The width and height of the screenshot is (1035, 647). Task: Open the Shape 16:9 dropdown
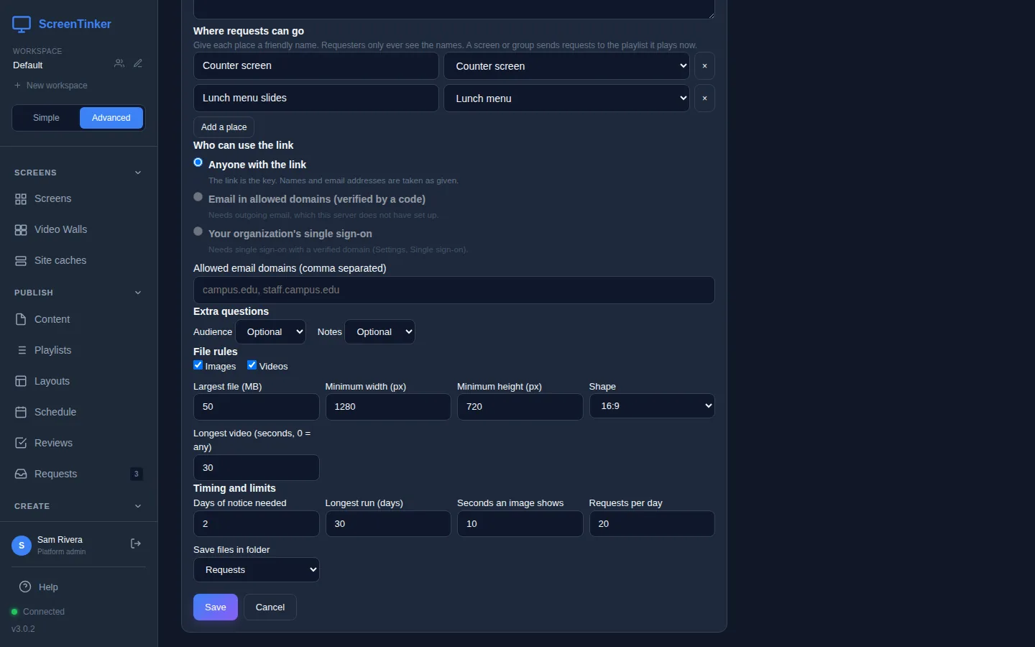click(x=652, y=406)
